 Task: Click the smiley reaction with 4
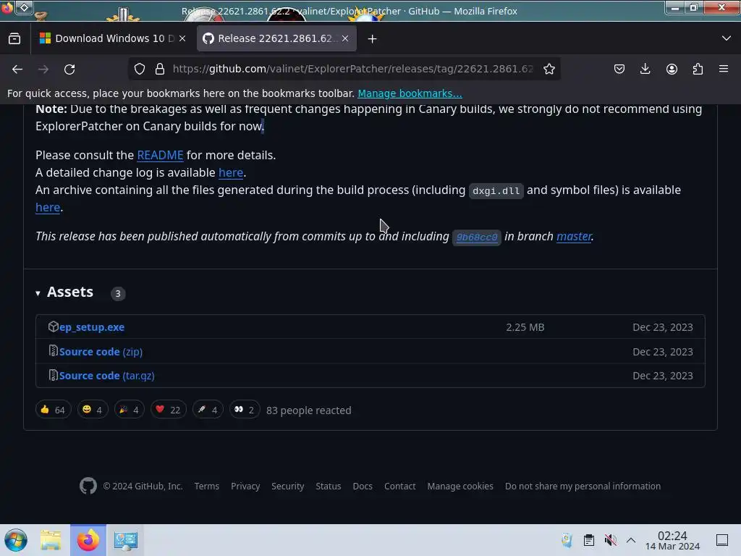(x=93, y=410)
